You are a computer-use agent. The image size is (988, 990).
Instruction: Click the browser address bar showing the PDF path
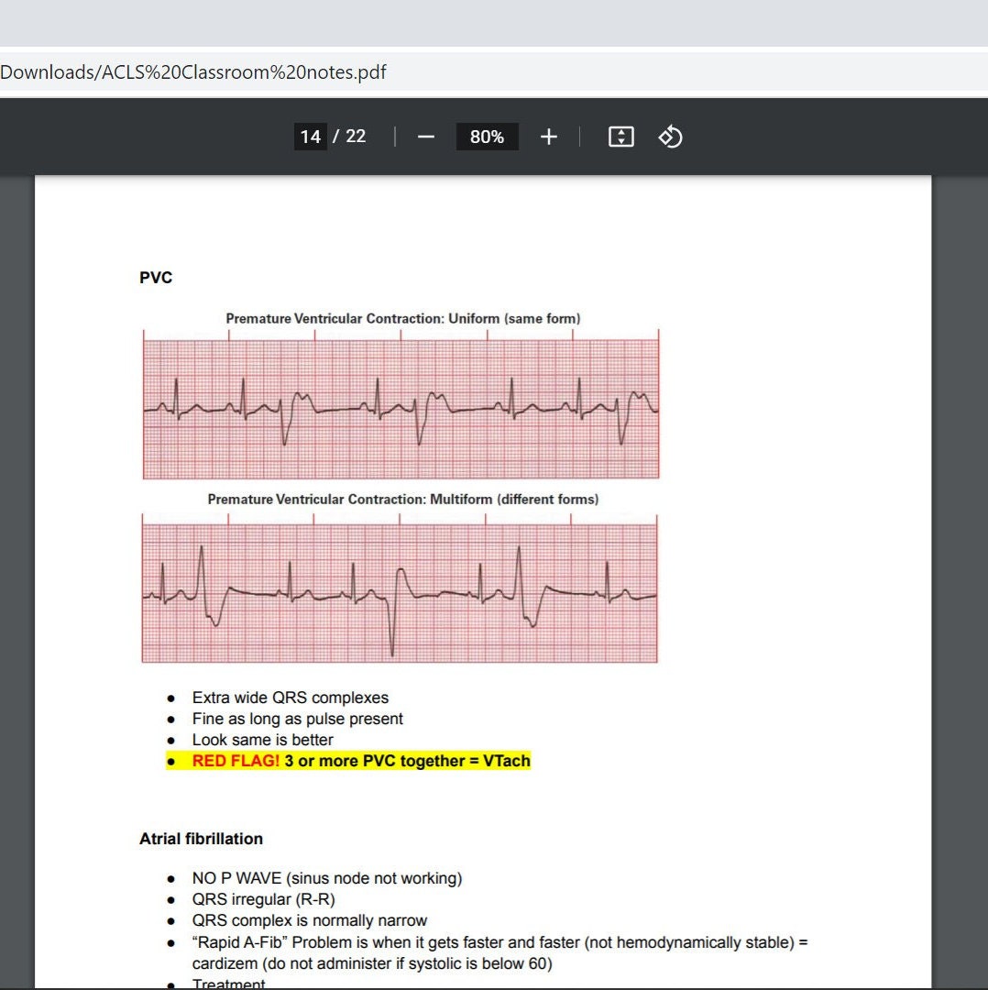[x=194, y=71]
